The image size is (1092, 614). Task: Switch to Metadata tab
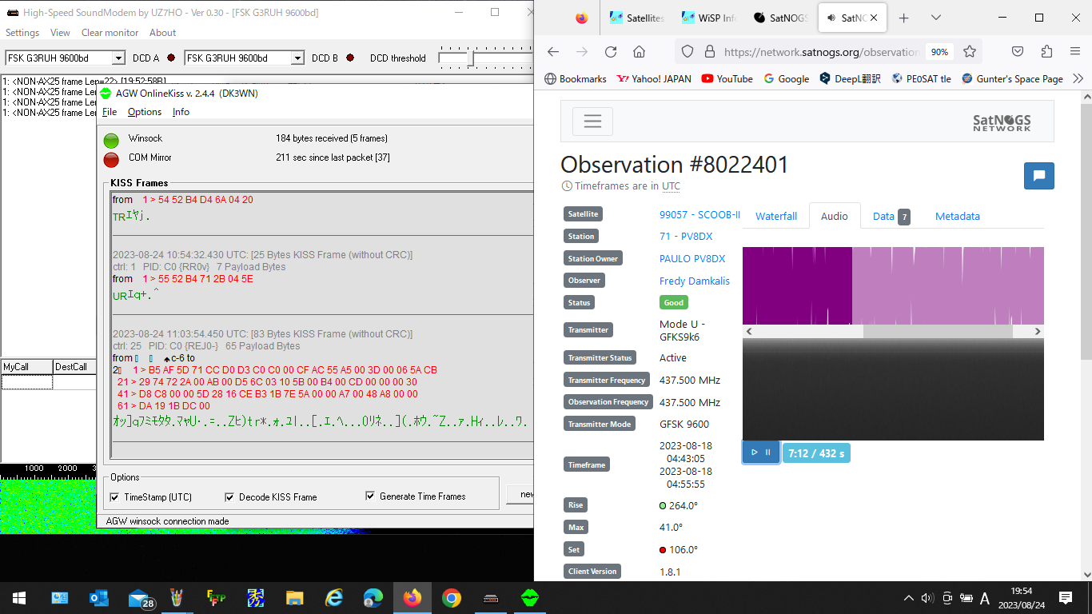pyautogui.click(x=957, y=216)
